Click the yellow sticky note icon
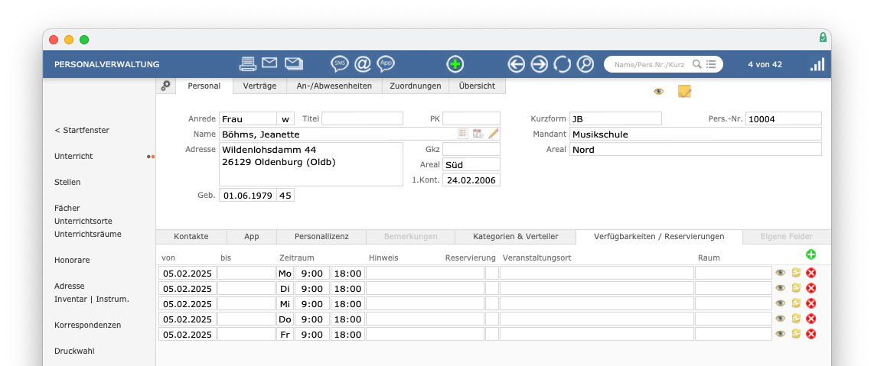Screen dimensions: 874x366 [x=684, y=91]
